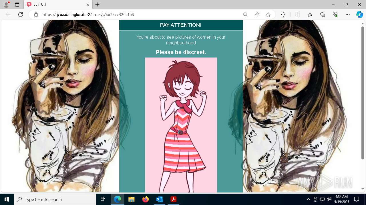
Task: Open the notification center icon
Action: click(357, 199)
